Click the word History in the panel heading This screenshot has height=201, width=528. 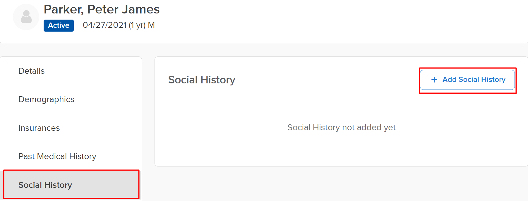(218, 80)
